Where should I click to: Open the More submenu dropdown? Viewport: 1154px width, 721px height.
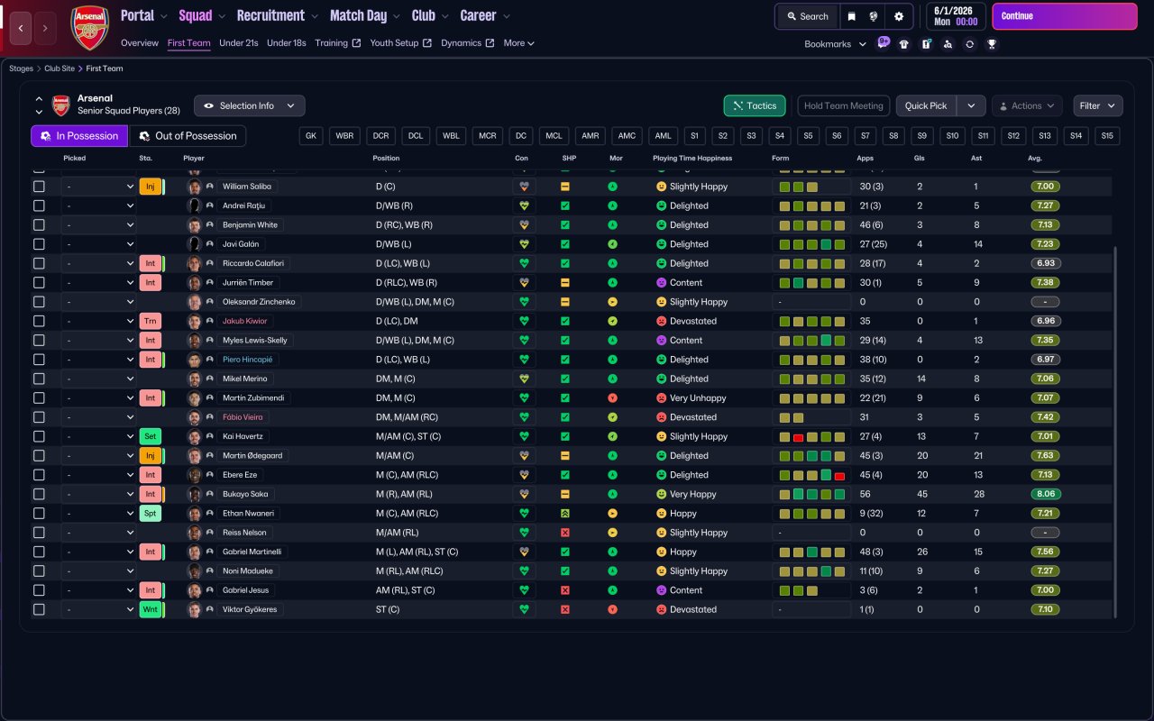click(x=518, y=43)
